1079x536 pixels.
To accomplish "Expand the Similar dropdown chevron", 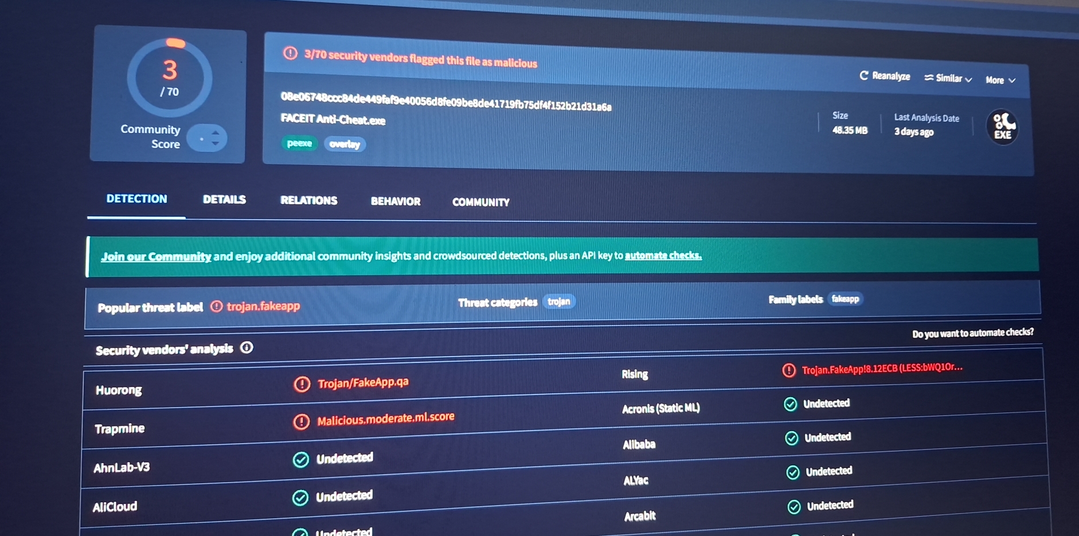I will 968,80.
